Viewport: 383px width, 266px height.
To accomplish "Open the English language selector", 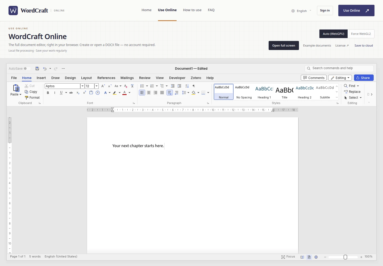I will point(301,11).
